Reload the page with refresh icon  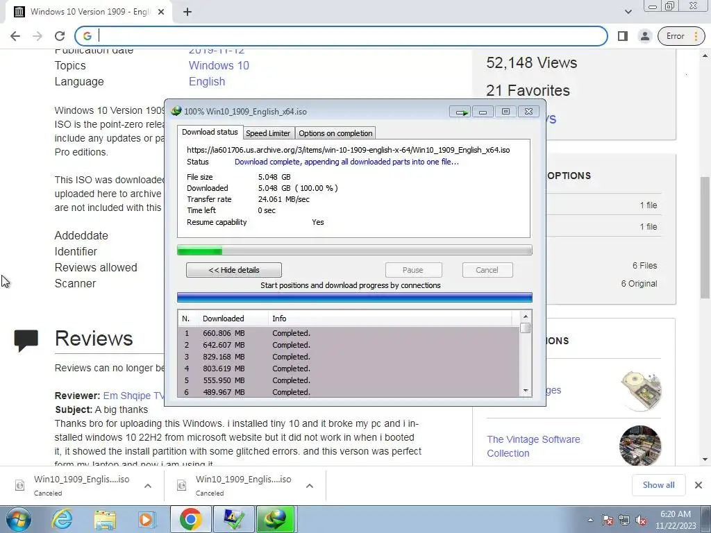pos(60,36)
